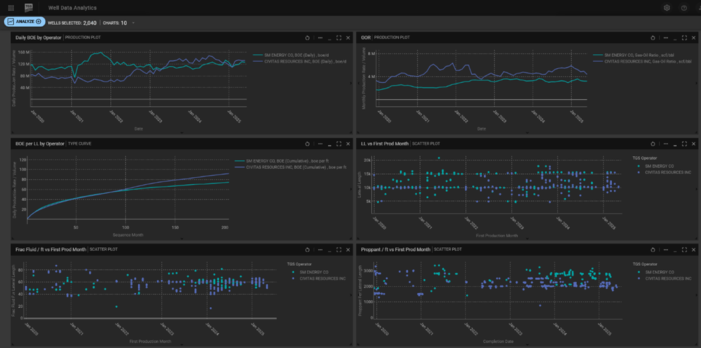The height and width of the screenshot is (348, 701).
Task: Open the apps grid launcher icon
Action: point(11,8)
